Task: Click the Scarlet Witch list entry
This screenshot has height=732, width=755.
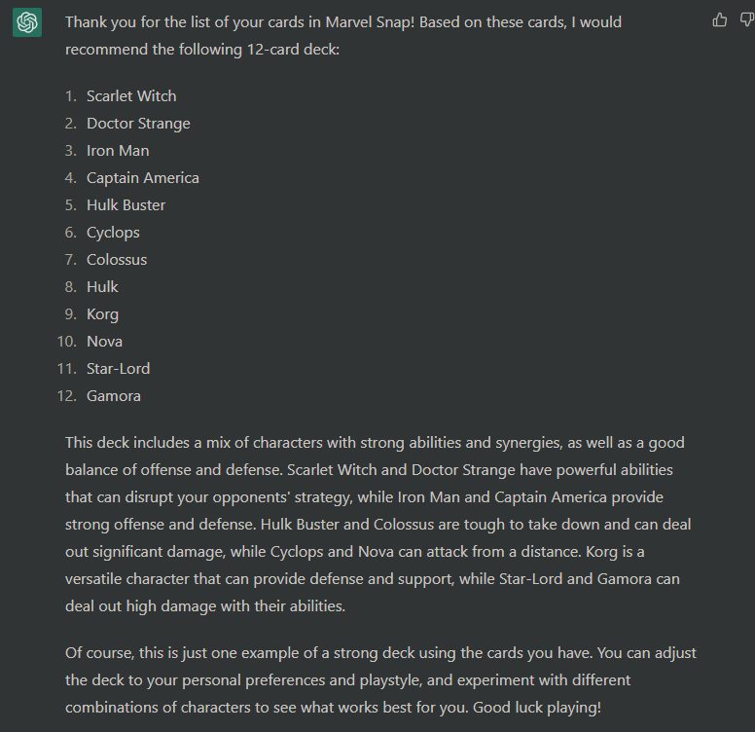Action: 131,96
